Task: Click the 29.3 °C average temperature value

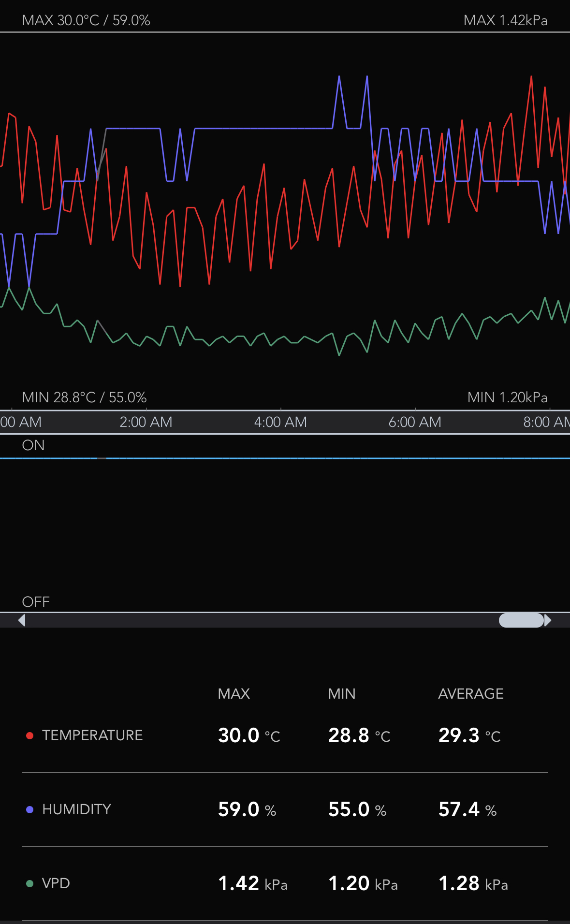Action: 469,735
